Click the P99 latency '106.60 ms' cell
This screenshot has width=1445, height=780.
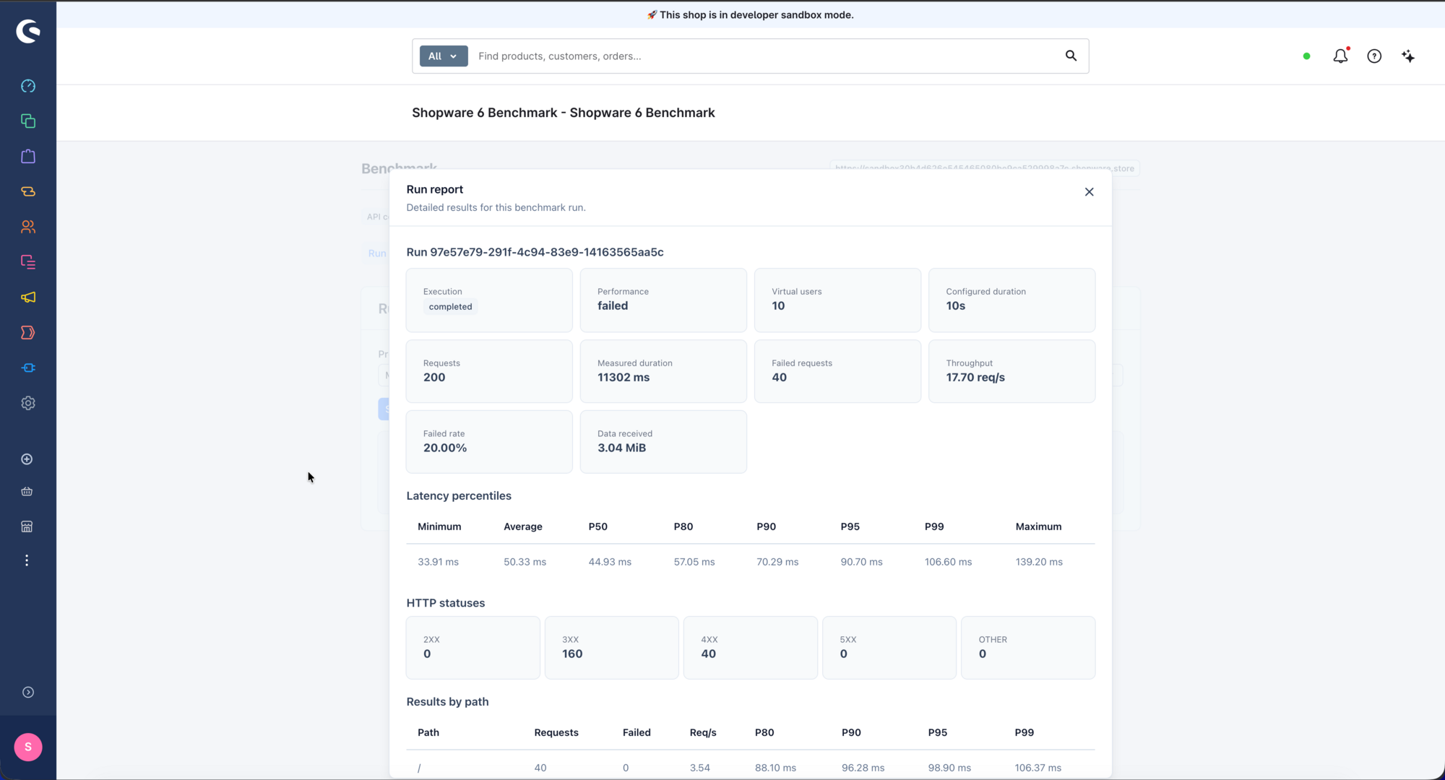[948, 562]
